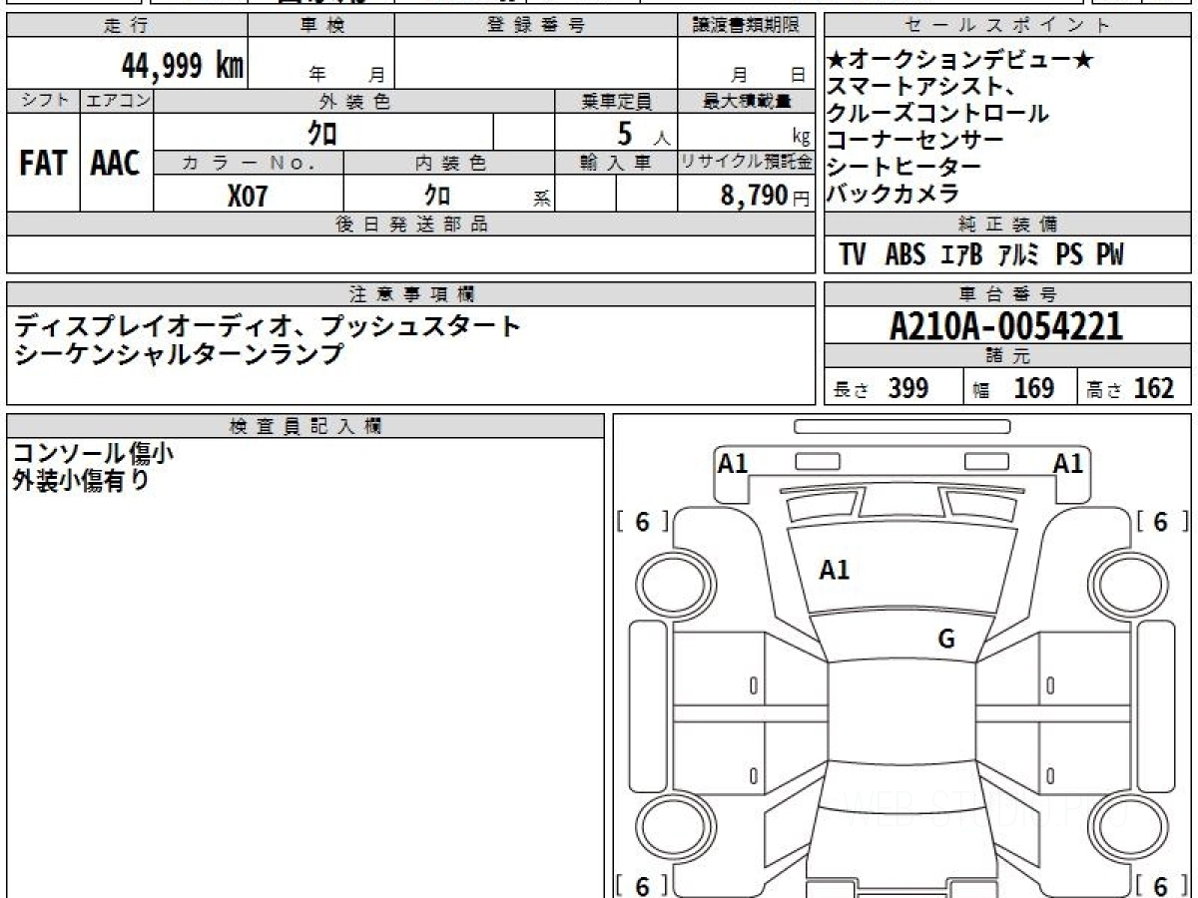Image resolution: width=1198 pixels, height=898 pixels.
Task: Click the ABS equipment entry
Action: coord(905,255)
